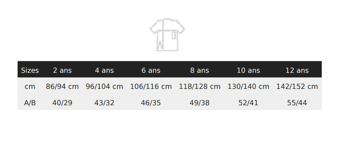Viewport: 342px width, 159px height.
Task: Select the 40/29 measurement cell
Action: tap(62, 103)
